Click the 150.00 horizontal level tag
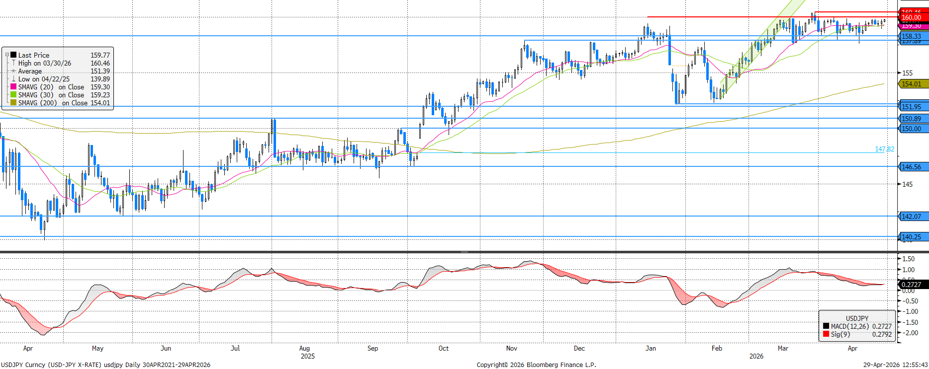 [912, 129]
